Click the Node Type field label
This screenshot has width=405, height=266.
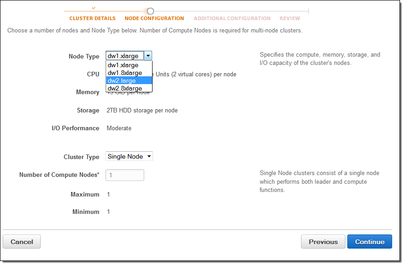click(84, 57)
